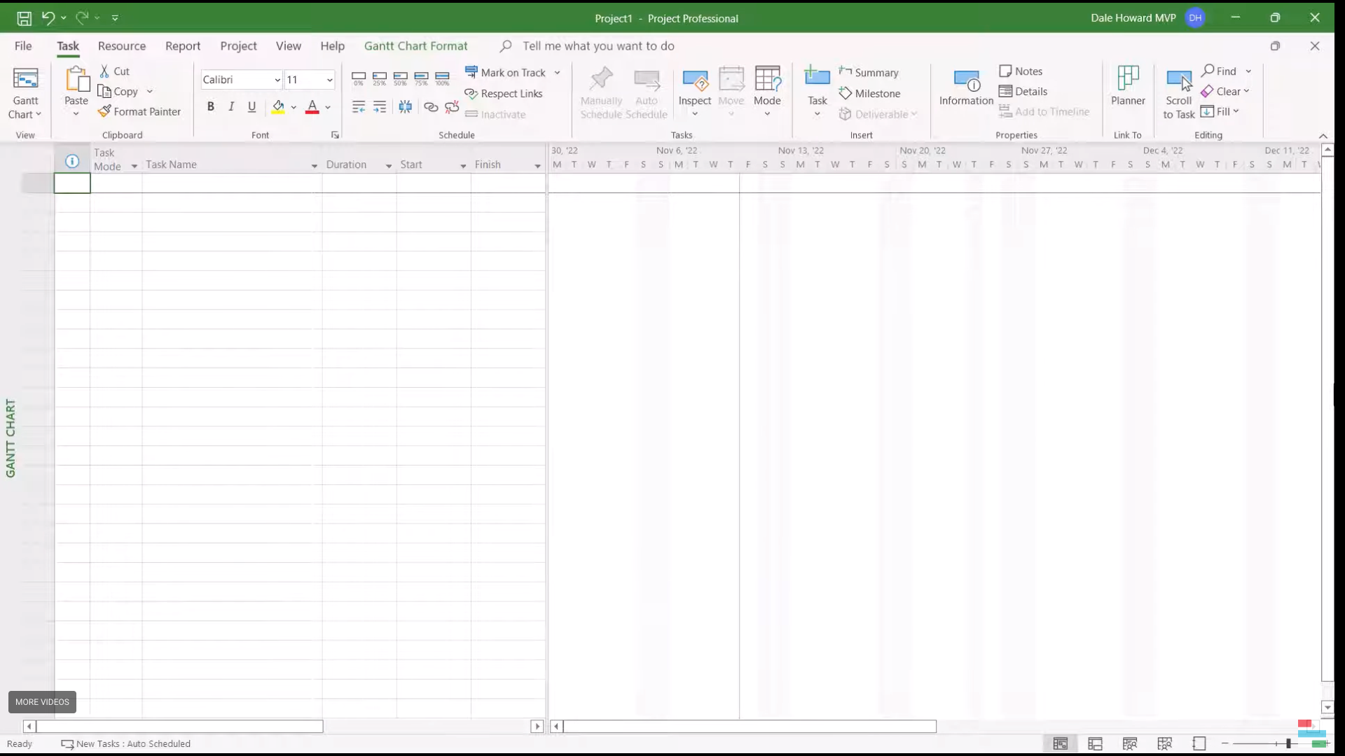Screen dimensions: 1345x756
Task: Toggle underline formatting
Action: [251, 107]
